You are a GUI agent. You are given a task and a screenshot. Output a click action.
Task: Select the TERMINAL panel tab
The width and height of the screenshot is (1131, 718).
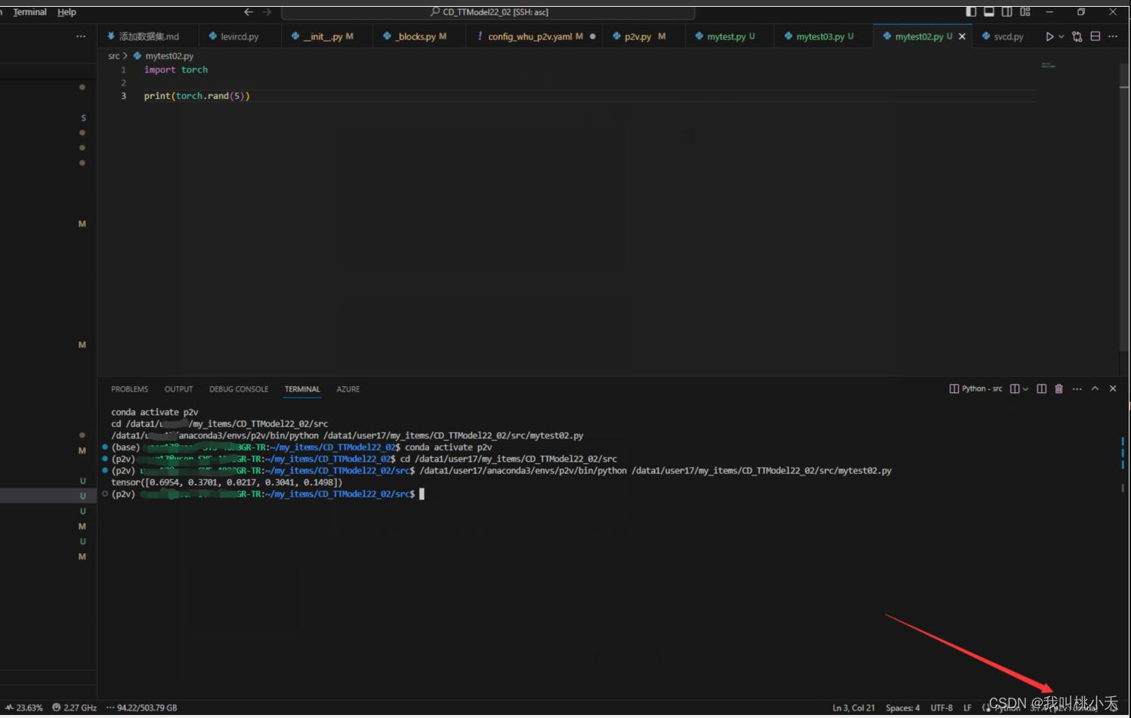click(x=302, y=389)
